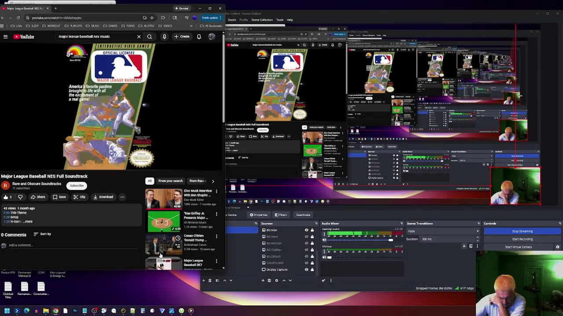Hide the Display Capture source
Viewport: 563px width, 316px height.
coord(307,269)
